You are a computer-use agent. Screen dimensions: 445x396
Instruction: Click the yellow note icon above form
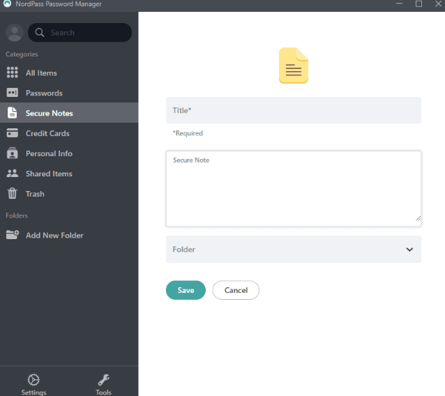pos(294,66)
